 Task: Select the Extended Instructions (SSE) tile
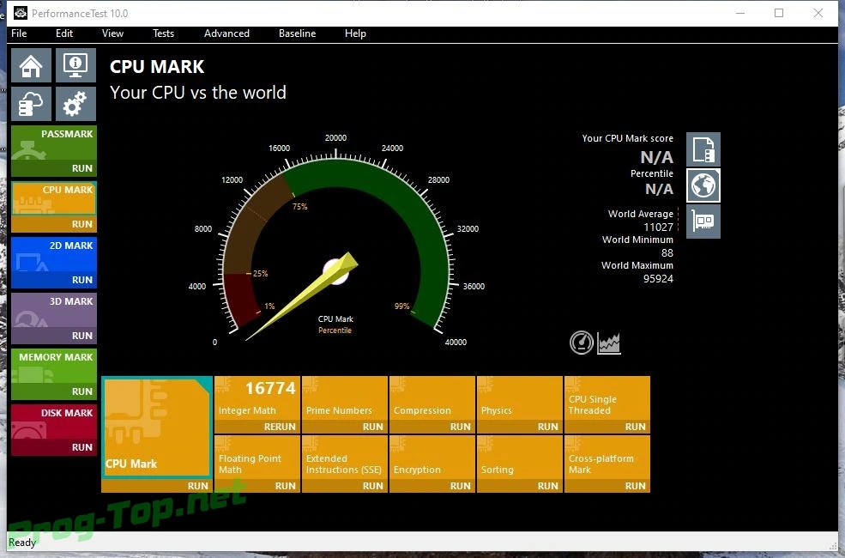[x=345, y=458]
